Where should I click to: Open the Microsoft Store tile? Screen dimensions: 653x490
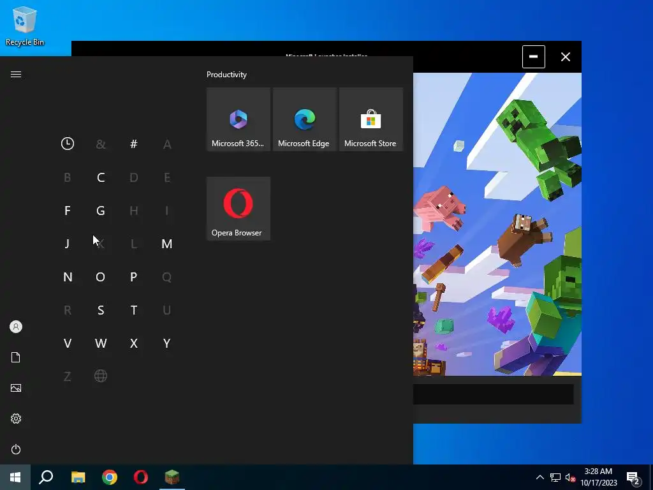click(371, 119)
